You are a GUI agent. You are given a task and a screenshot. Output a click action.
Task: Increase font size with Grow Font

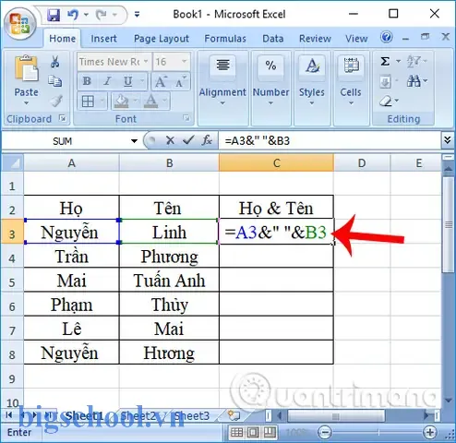click(162, 81)
